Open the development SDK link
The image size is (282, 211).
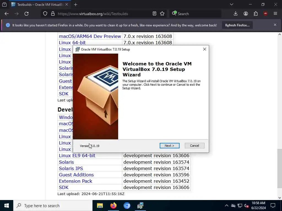click(64, 187)
